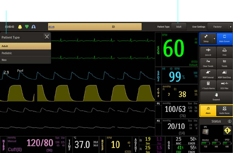Click the yellow priority 1 diamond

227,131
